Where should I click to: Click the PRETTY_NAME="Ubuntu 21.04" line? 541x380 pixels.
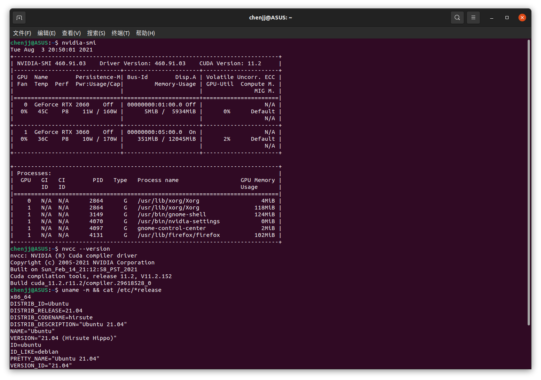point(55,359)
